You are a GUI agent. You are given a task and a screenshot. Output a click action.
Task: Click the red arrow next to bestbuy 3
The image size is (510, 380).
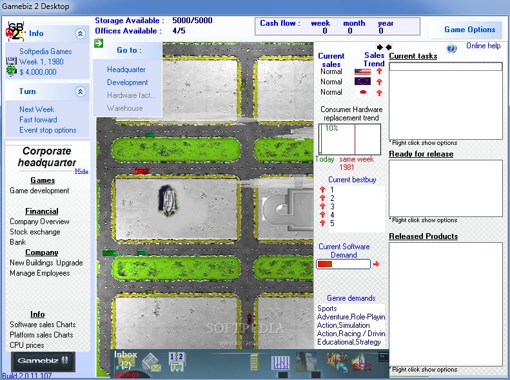click(322, 206)
